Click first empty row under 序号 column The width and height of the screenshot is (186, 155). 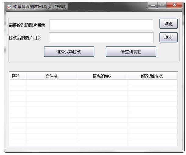(x=18, y=82)
